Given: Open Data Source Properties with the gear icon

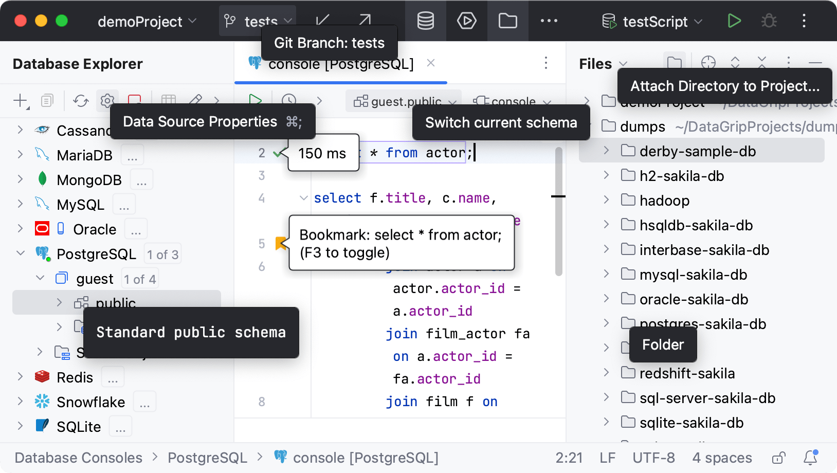Looking at the screenshot, I should [x=107, y=101].
